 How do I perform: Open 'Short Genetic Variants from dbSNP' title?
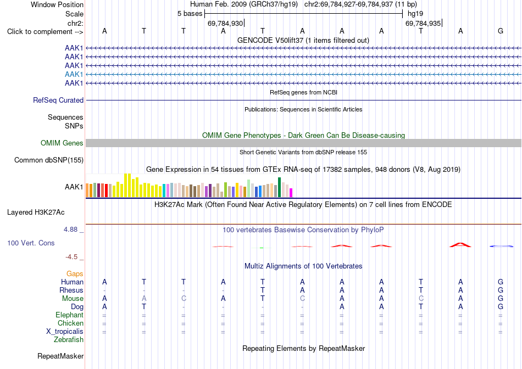(303, 152)
